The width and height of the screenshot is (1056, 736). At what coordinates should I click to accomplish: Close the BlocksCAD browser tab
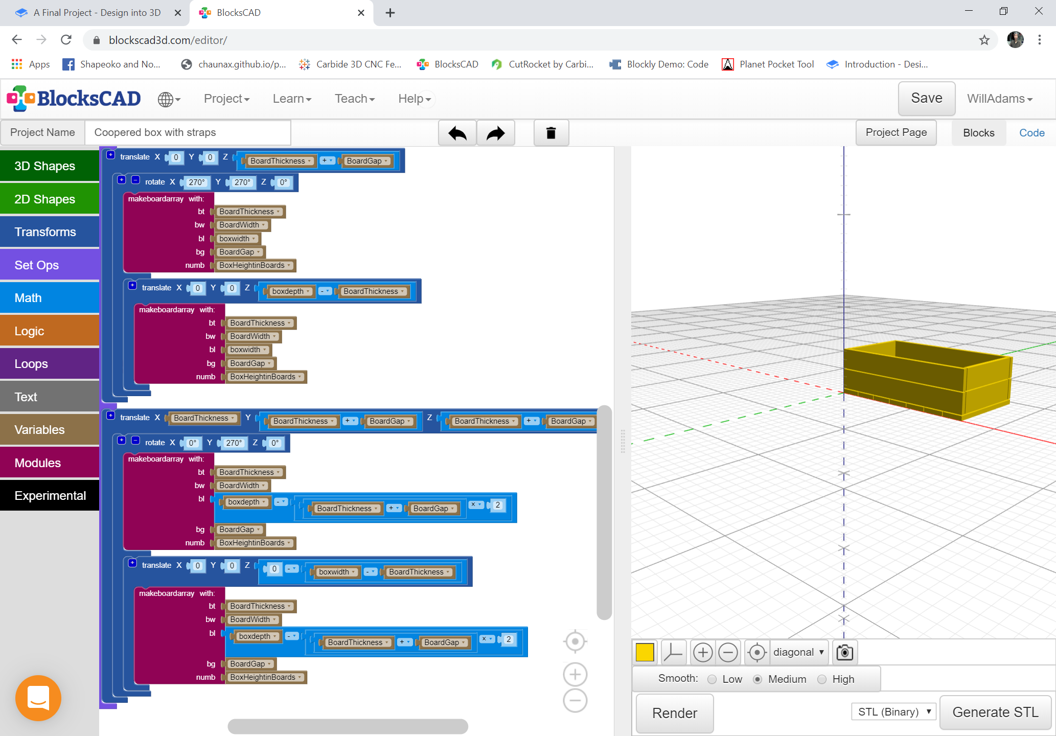pos(361,13)
